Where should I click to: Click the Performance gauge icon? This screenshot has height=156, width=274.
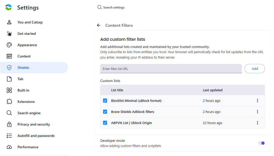coord(9,147)
